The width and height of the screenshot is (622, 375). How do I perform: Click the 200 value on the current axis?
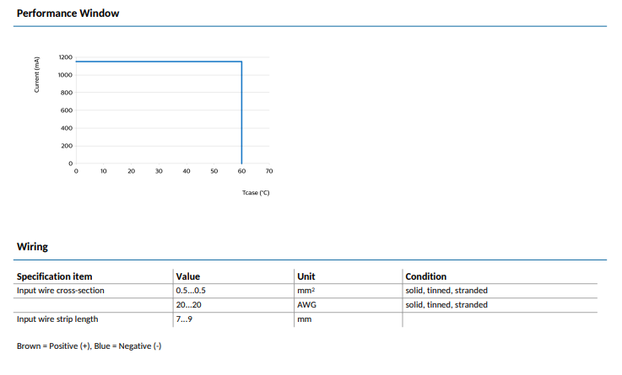(67, 146)
